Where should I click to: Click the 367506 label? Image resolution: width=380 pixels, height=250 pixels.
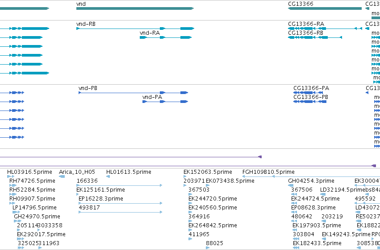[302, 190]
